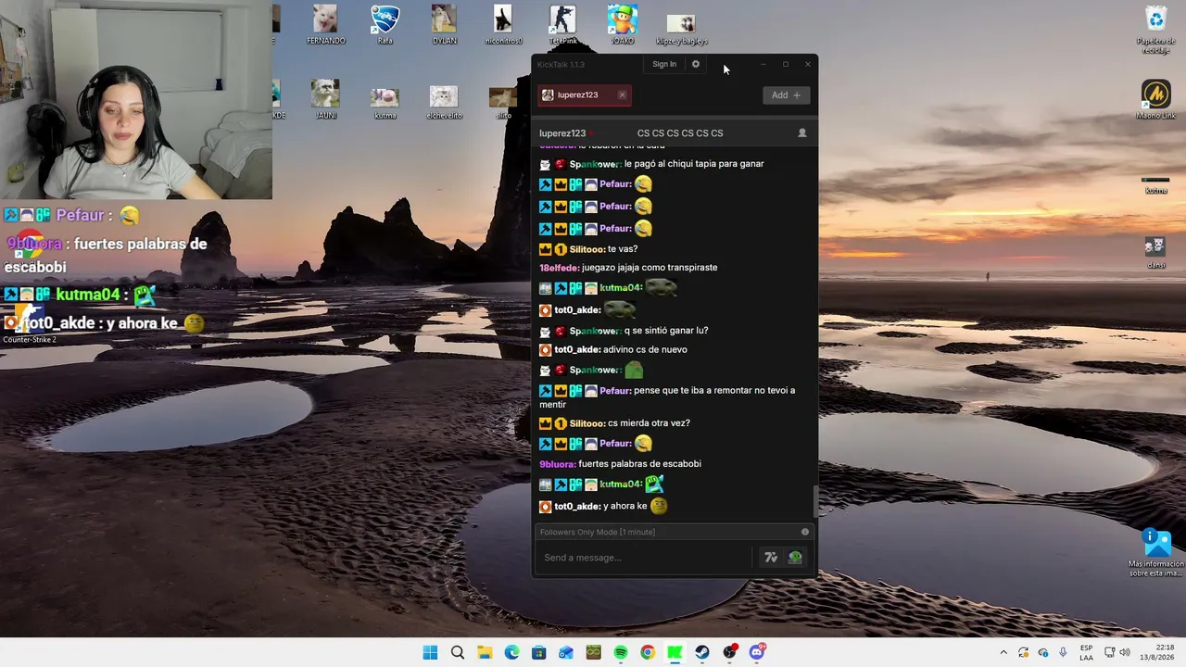Click Spankower in 'q se sintió ganar' message

pyautogui.click(x=594, y=331)
